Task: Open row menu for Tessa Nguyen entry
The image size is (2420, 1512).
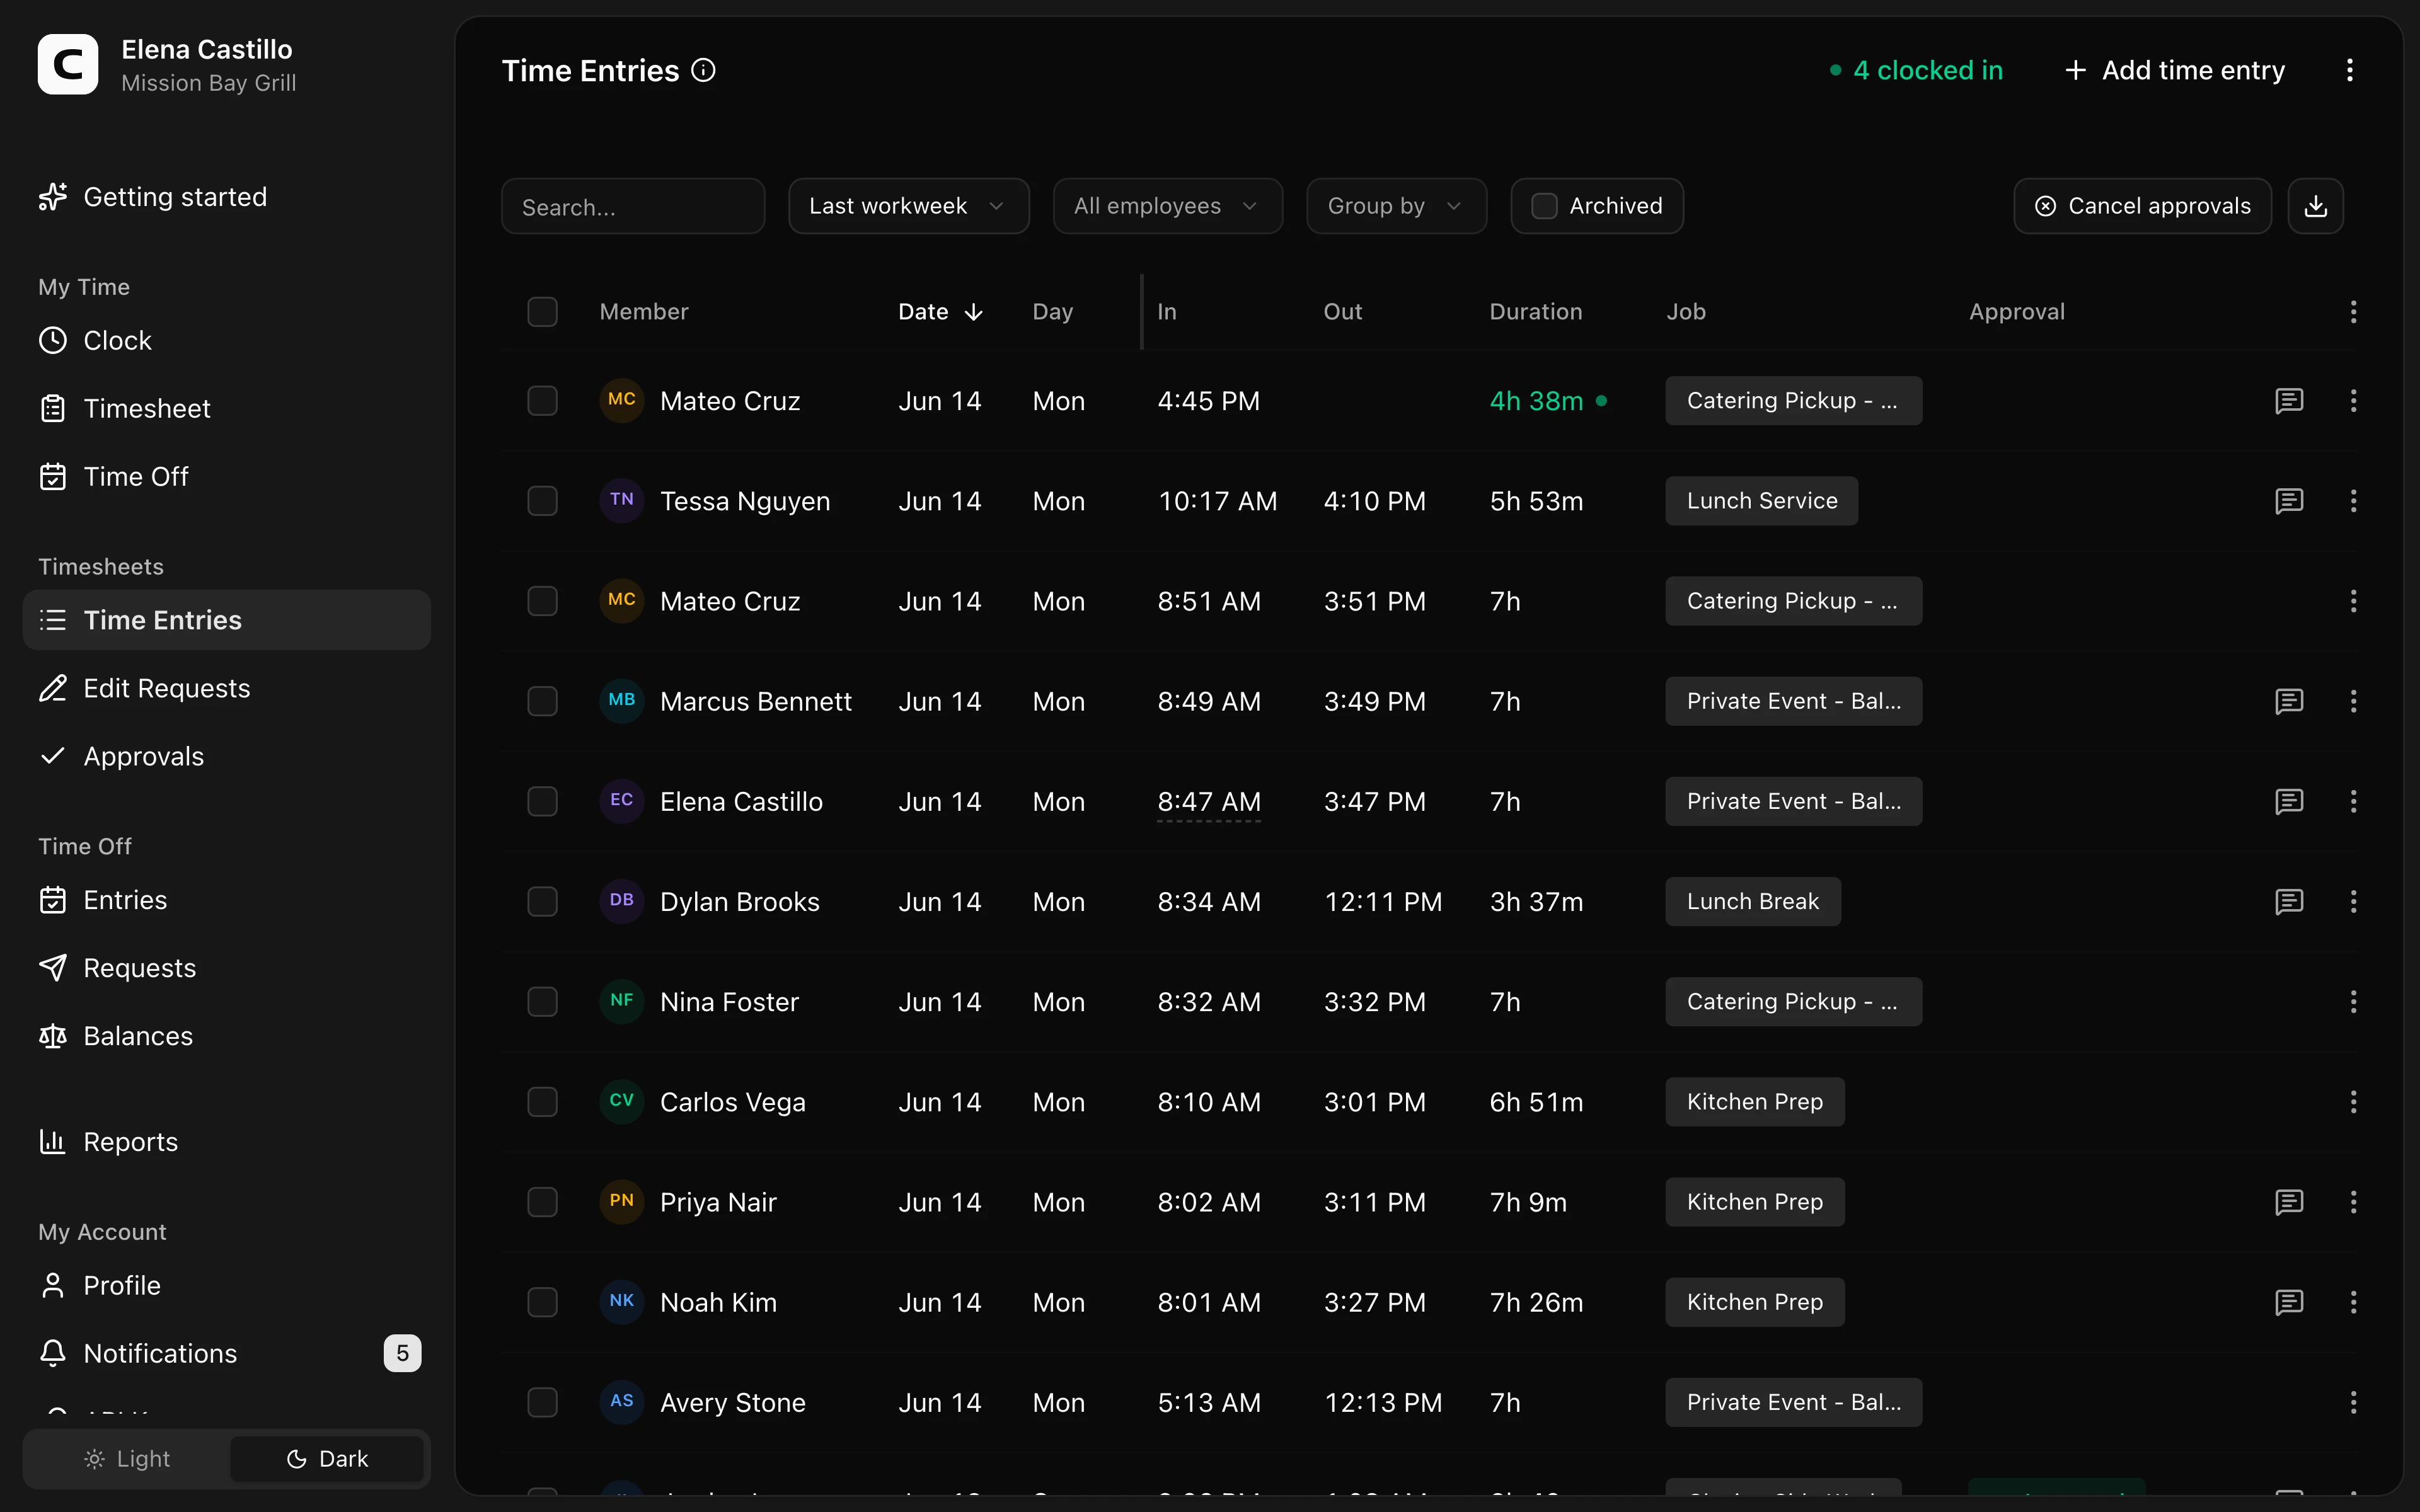Action: click(x=2353, y=501)
